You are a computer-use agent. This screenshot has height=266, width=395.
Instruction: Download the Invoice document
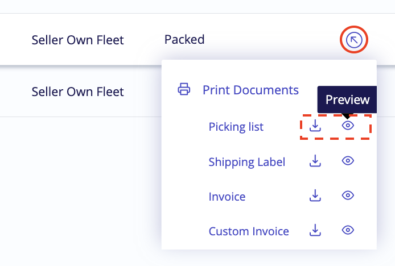click(x=315, y=196)
